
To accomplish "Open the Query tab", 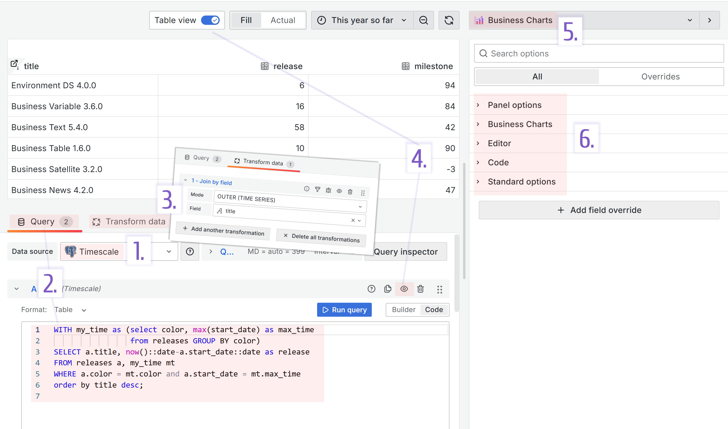I will (45, 222).
